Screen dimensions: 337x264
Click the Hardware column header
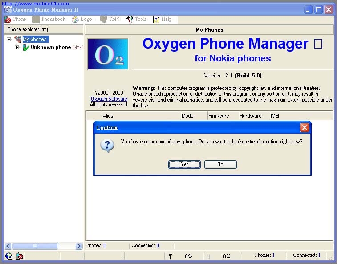point(254,116)
